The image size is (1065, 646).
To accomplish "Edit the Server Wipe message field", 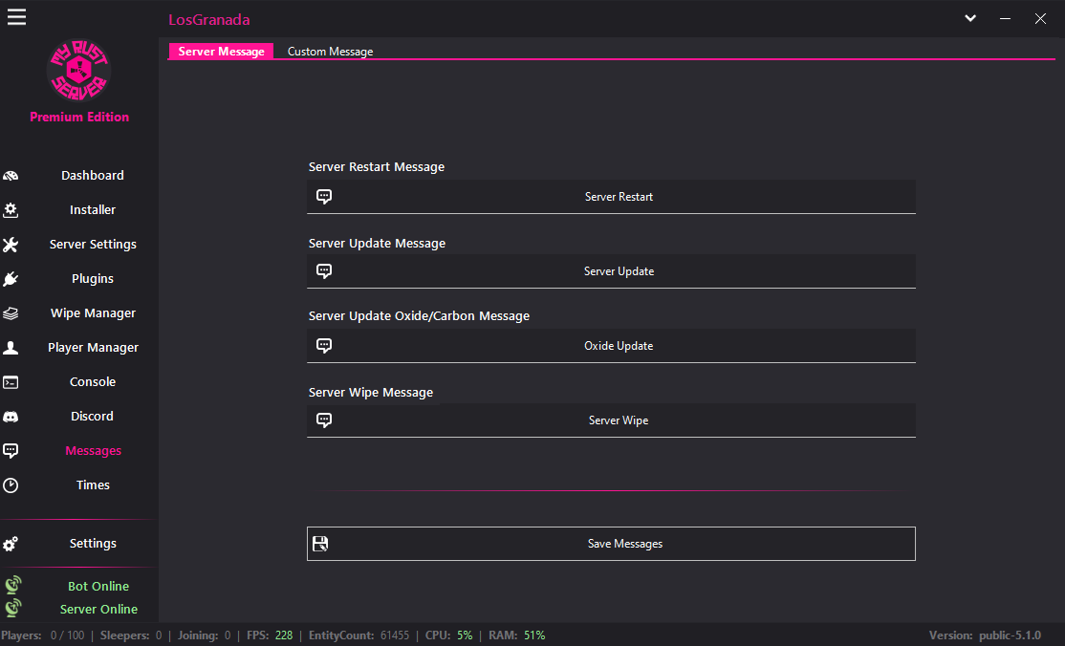I will coord(611,420).
